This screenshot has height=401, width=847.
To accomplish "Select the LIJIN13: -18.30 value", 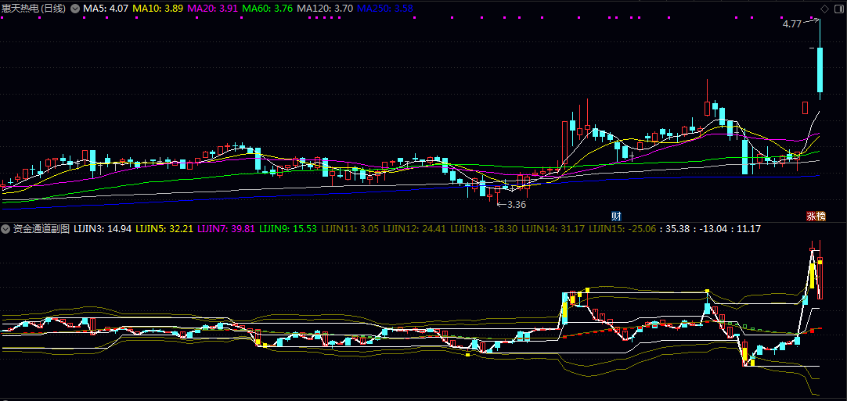I will tap(484, 229).
